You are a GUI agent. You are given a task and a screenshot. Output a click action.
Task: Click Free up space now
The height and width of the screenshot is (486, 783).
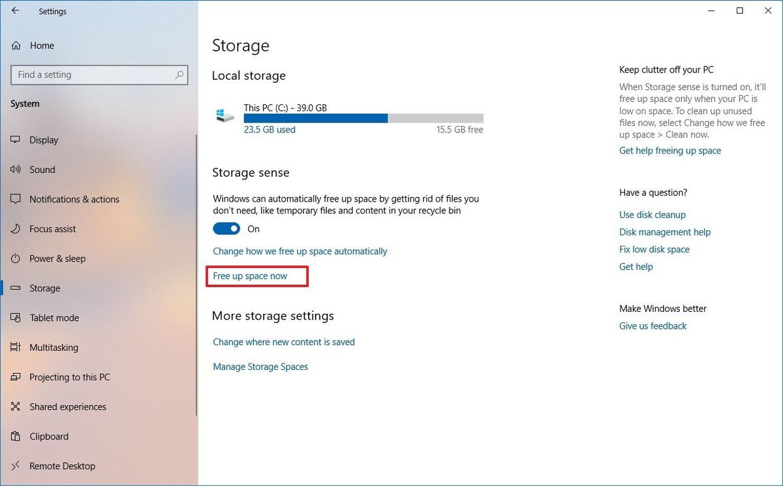pyautogui.click(x=250, y=276)
